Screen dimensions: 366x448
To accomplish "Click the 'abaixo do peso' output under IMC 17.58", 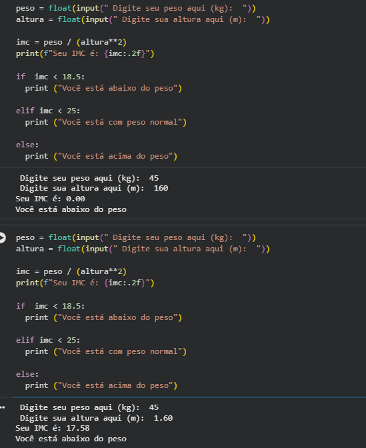I will [x=71, y=439].
